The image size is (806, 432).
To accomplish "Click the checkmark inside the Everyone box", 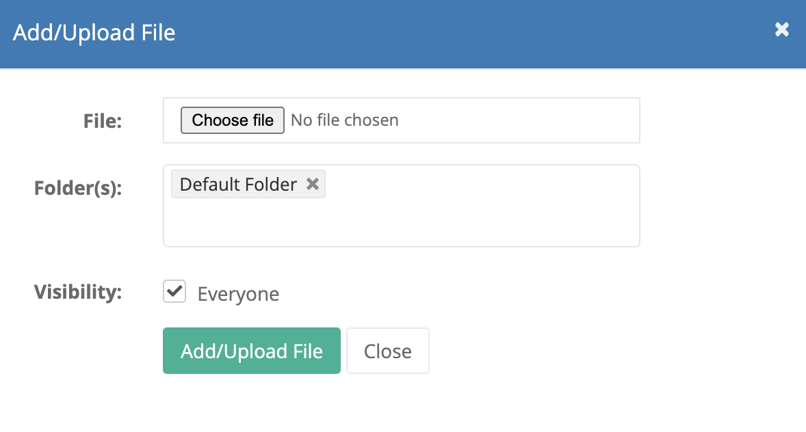I will coord(174,291).
